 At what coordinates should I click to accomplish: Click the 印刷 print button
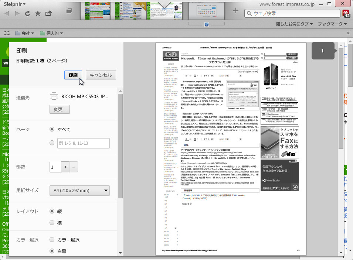coord(73,75)
